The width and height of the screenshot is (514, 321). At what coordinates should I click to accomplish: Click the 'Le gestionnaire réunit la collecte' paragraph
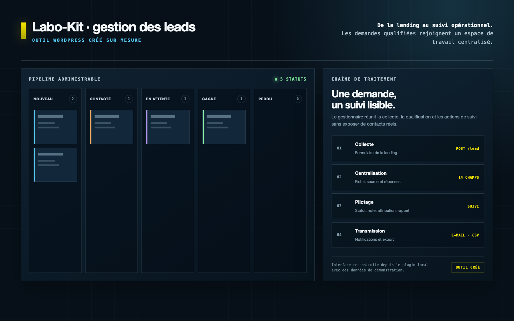[404, 121]
